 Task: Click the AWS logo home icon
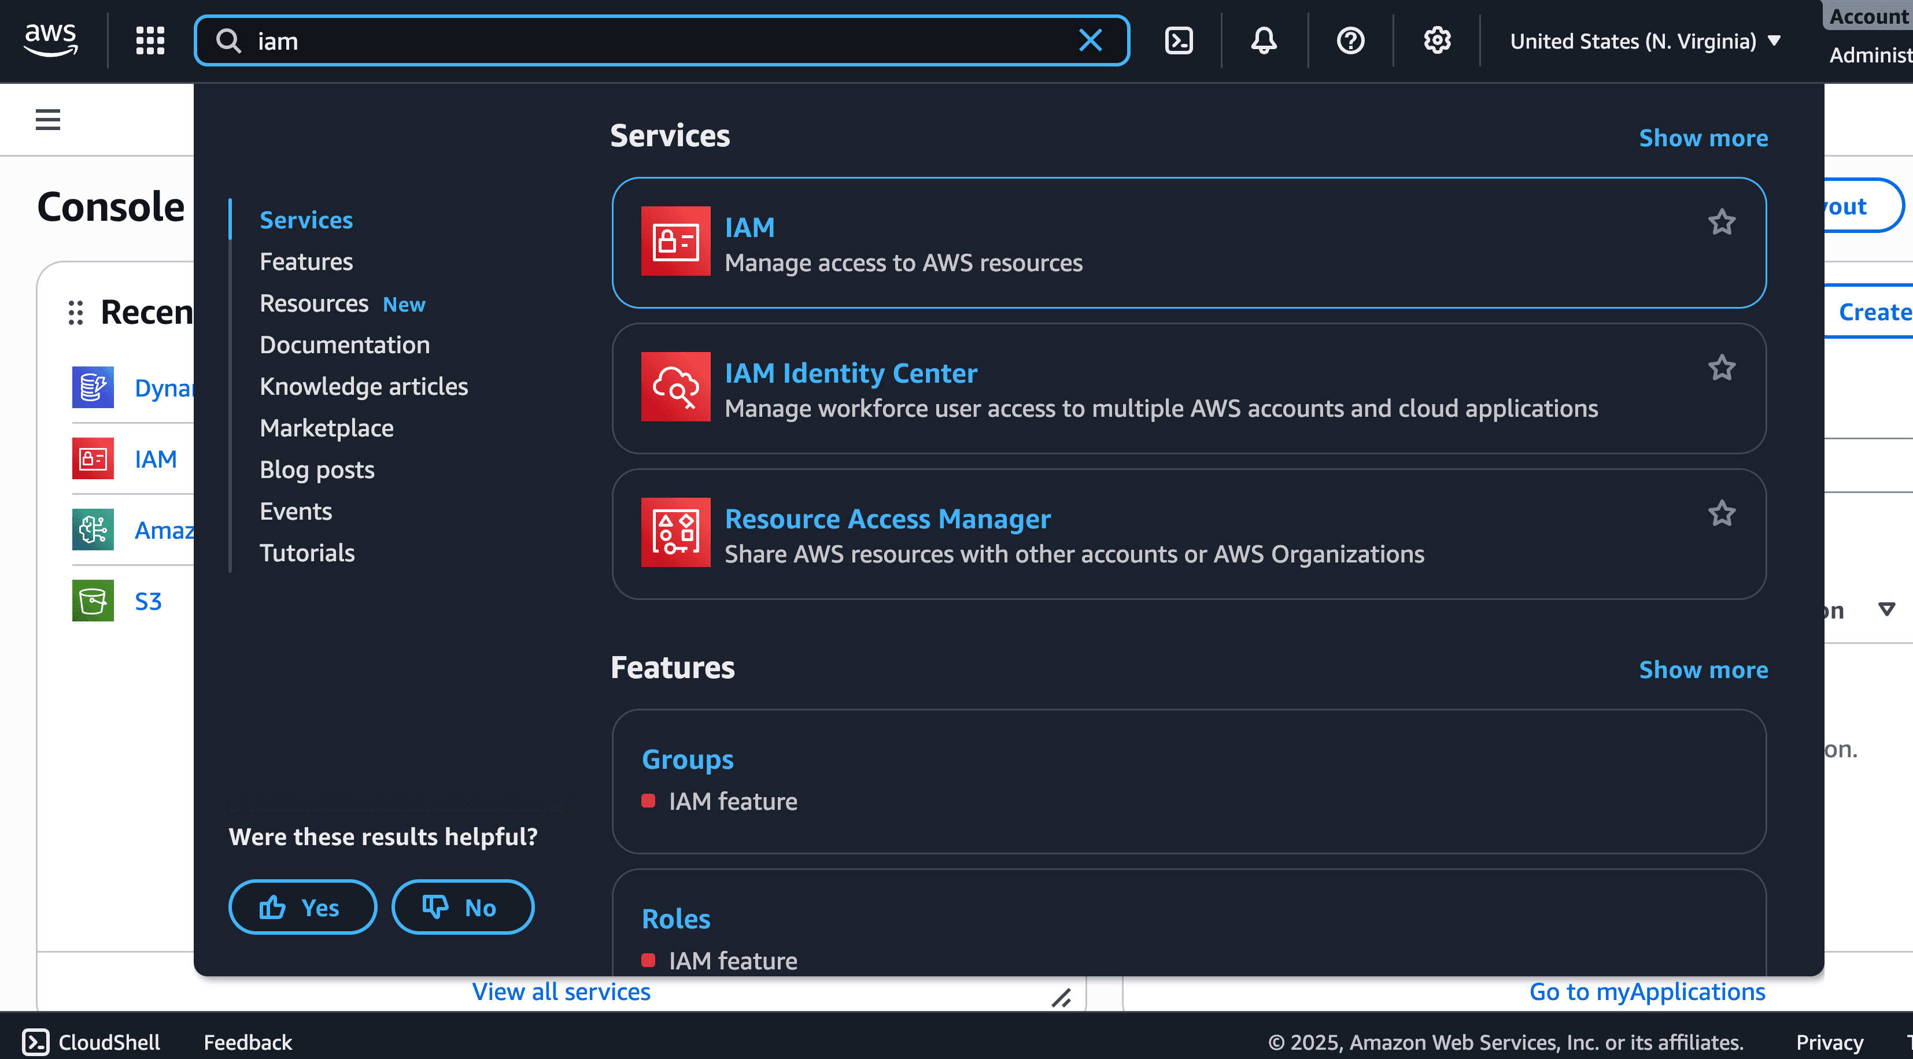tap(50, 39)
